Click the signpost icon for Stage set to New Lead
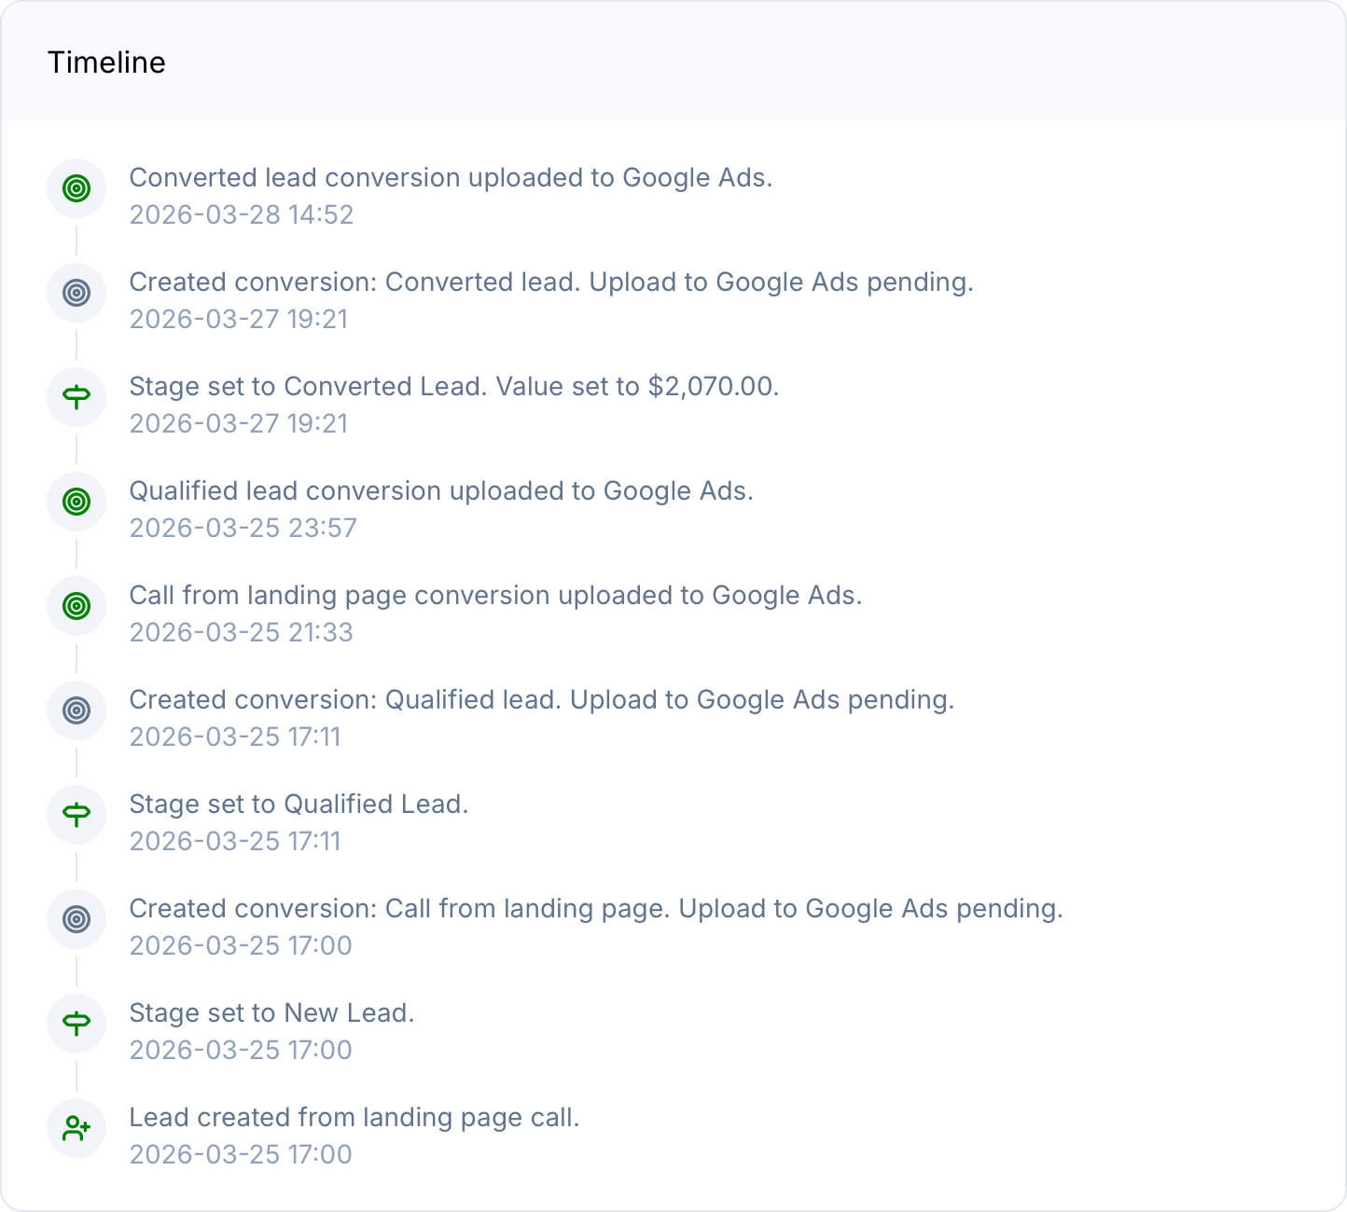The width and height of the screenshot is (1347, 1212). point(76,1023)
